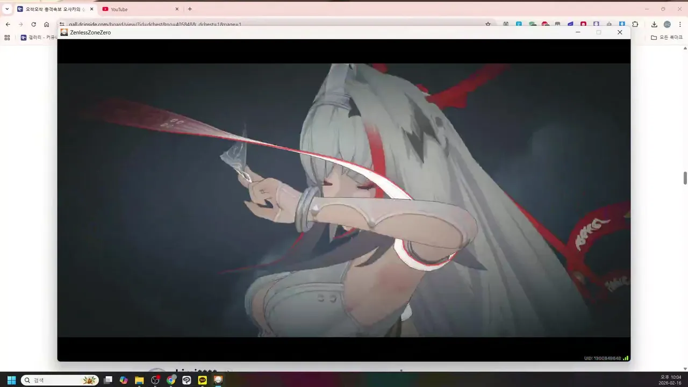The image size is (688, 387).
Task: Open Chrome apps grid in bookmarks bar
Action: (7, 38)
